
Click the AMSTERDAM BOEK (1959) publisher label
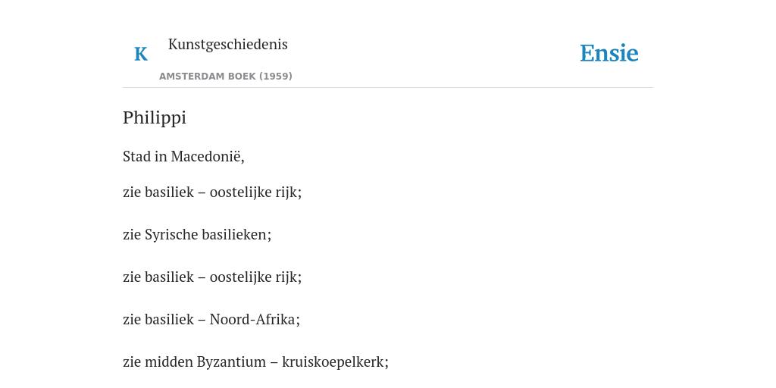[226, 77]
